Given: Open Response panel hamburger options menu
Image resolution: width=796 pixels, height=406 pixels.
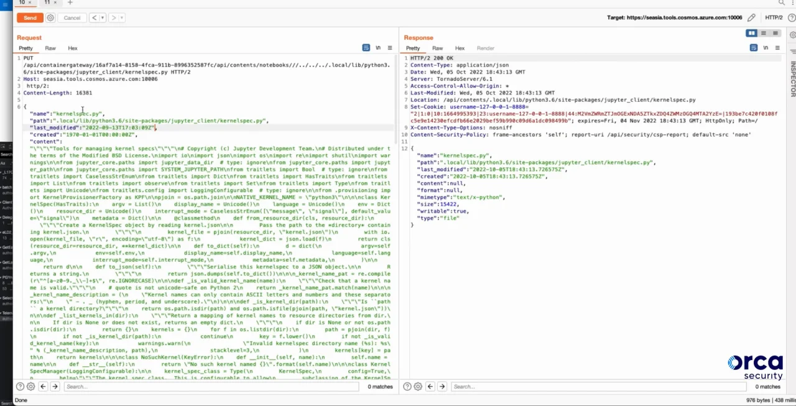Looking at the screenshot, I should click(x=777, y=48).
